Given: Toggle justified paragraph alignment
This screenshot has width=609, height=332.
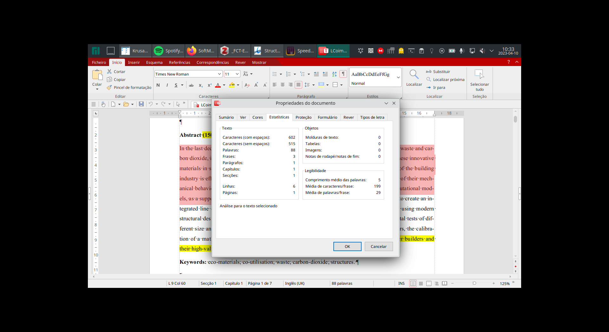Looking at the screenshot, I should tap(298, 85).
